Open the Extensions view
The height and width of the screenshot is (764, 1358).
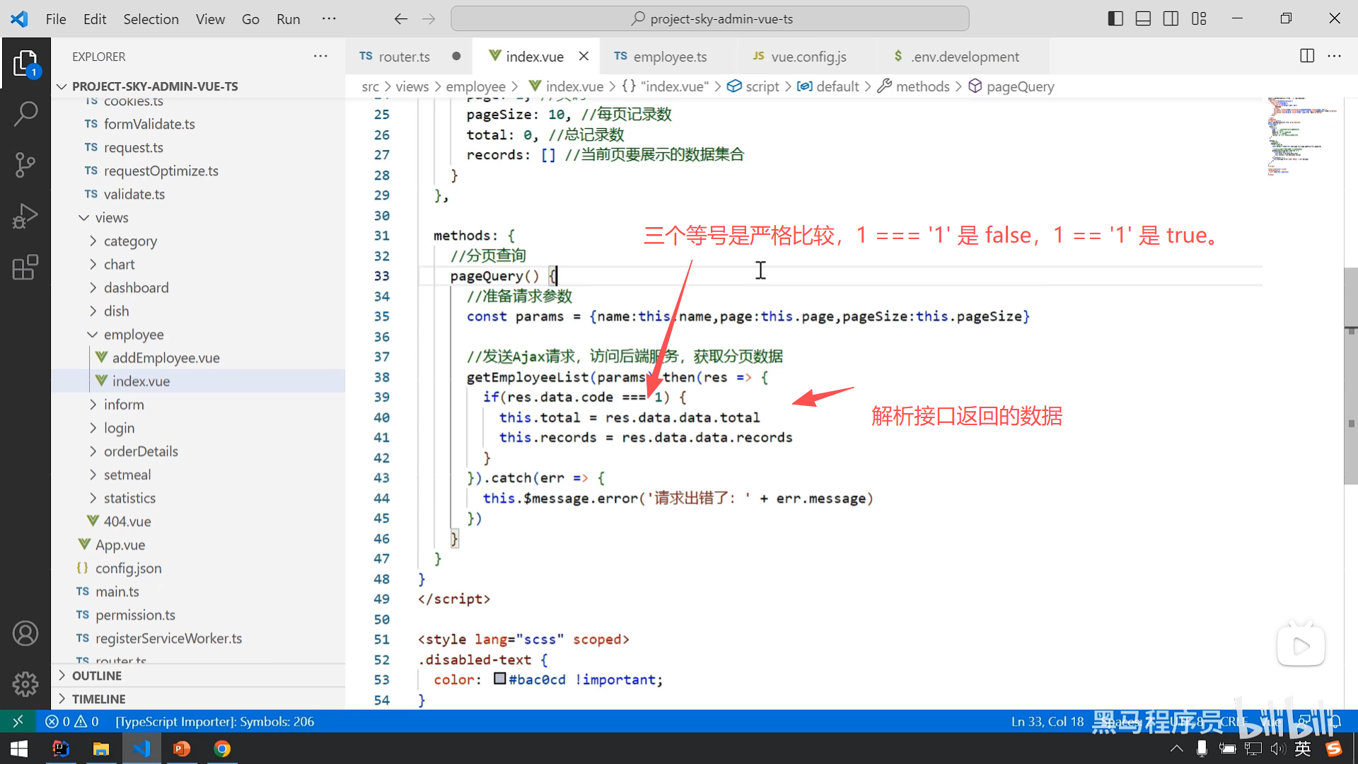point(25,267)
